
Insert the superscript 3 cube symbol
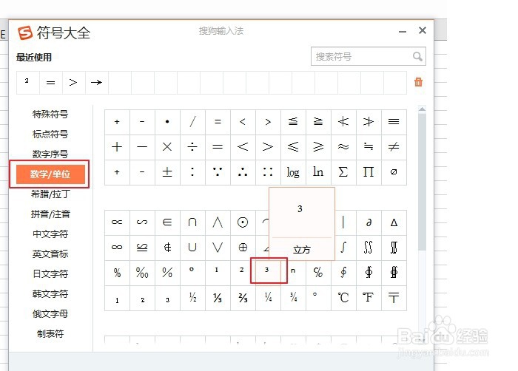[268, 271]
